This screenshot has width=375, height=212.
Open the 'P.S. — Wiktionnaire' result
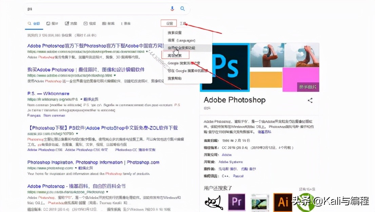[x=48, y=93]
